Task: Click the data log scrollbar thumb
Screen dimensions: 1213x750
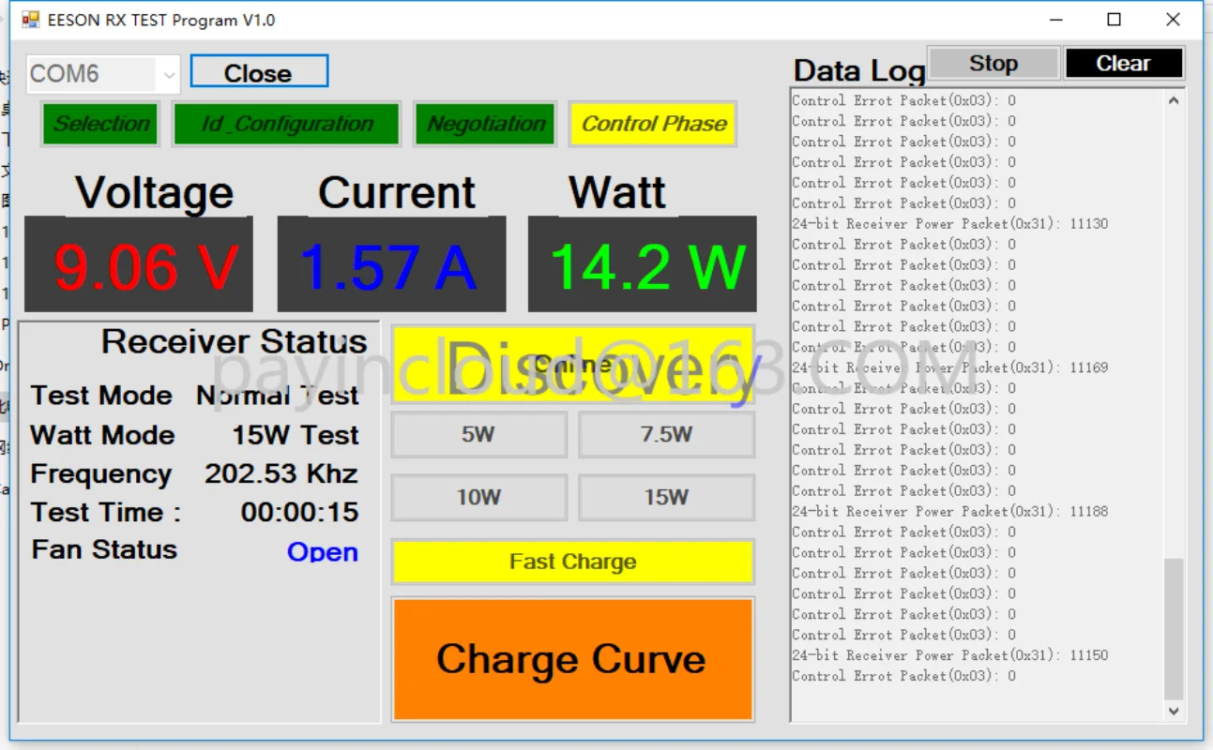Action: point(1174,629)
